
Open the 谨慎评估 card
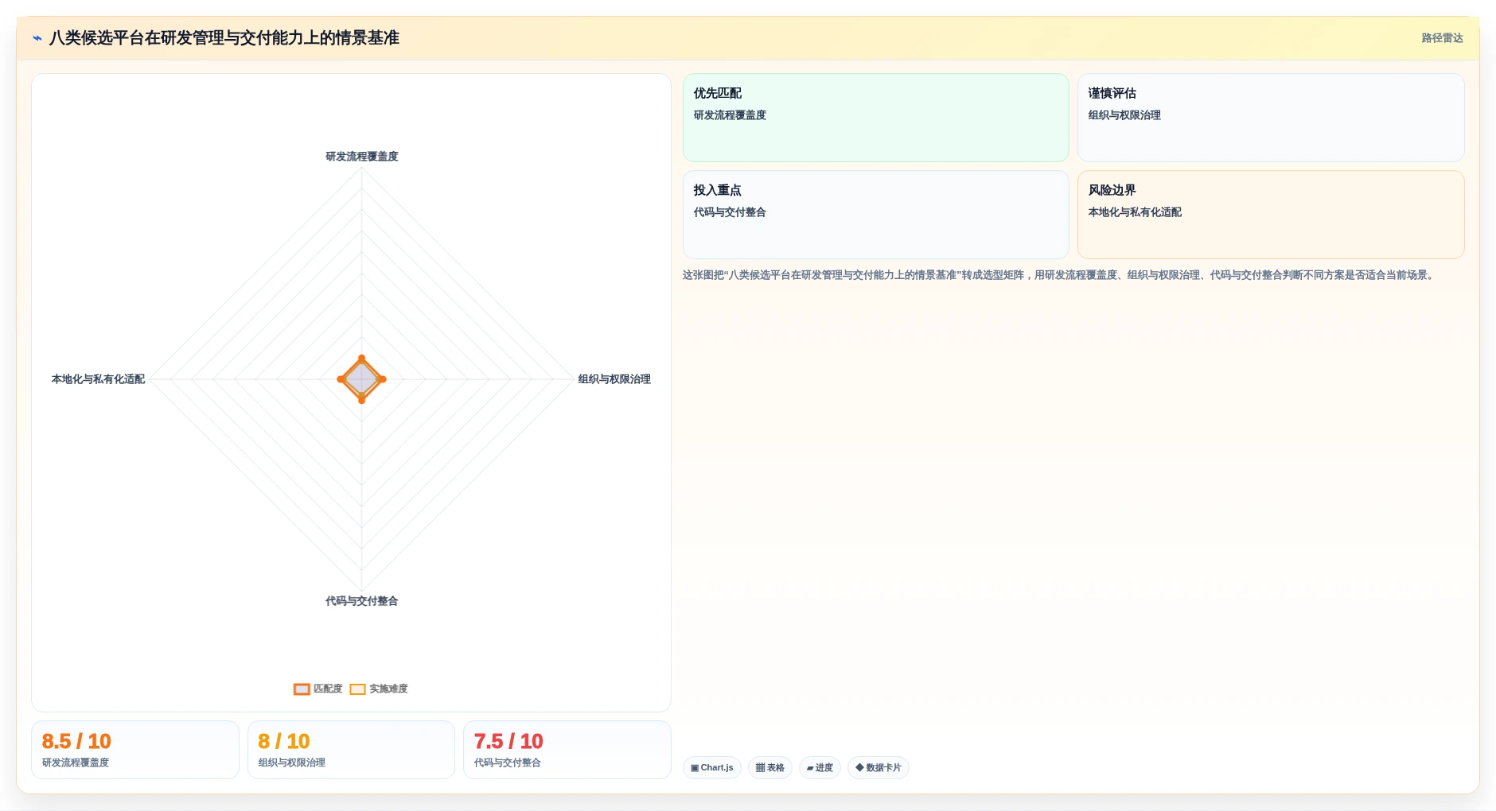pos(1271,118)
